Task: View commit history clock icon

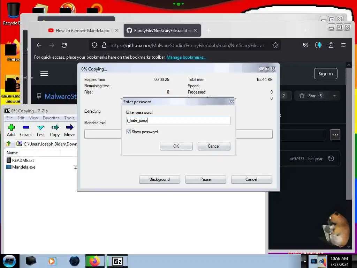Action: (x=331, y=158)
